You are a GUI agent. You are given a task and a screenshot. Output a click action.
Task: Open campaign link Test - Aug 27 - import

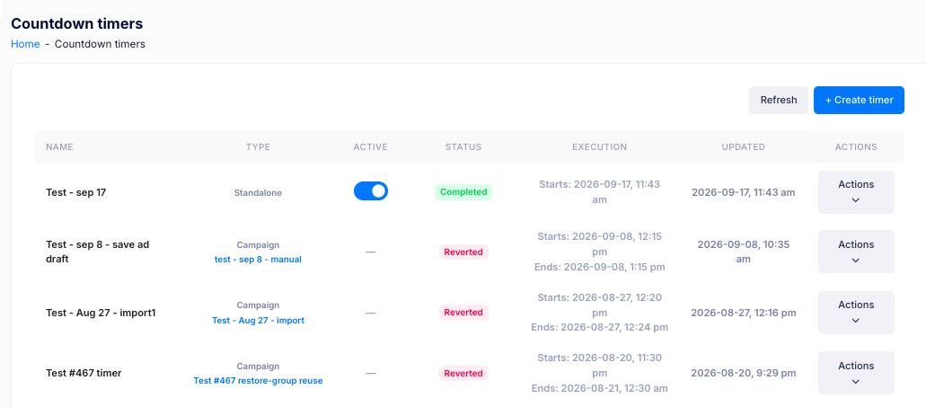[x=258, y=320]
